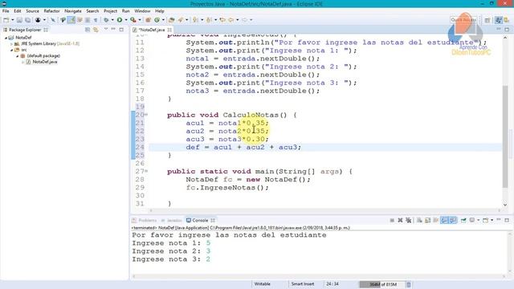Click the Open Type icon in toolbar
This screenshot has height=289, width=514.
[171, 20]
